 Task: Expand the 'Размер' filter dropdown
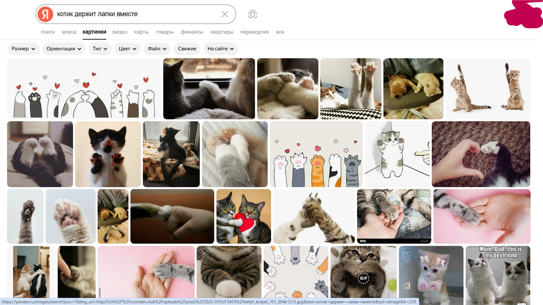point(24,49)
